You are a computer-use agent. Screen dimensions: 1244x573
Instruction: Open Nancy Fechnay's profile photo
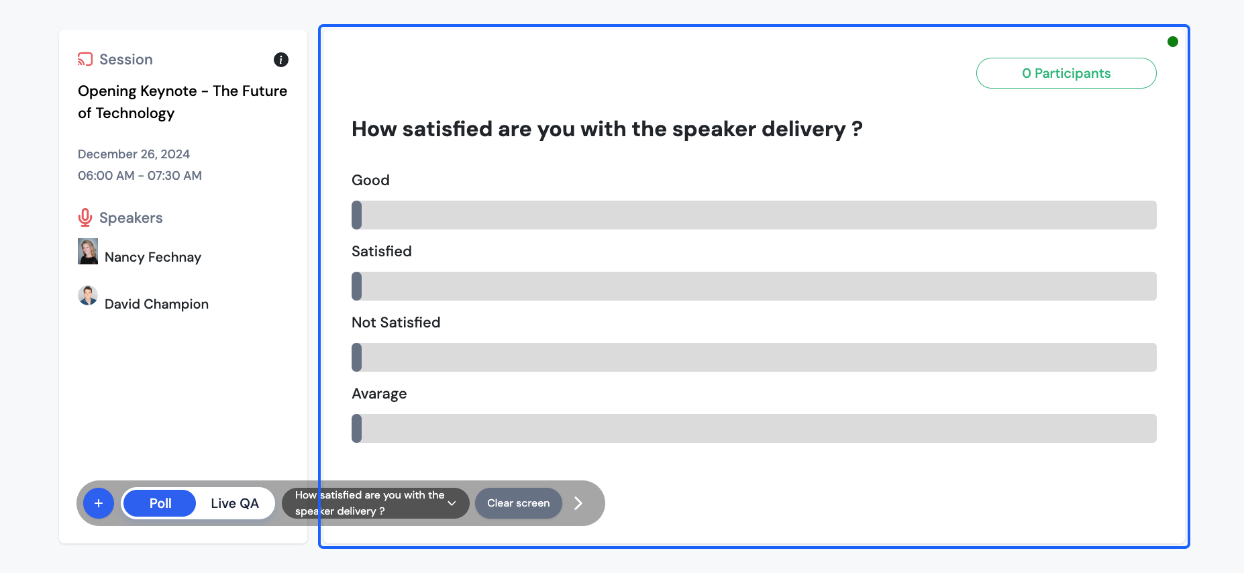(88, 252)
